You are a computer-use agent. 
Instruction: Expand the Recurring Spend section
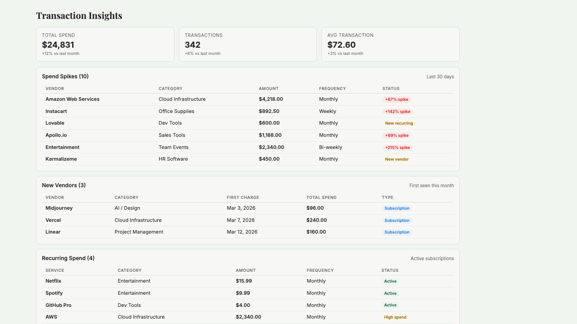(x=68, y=258)
